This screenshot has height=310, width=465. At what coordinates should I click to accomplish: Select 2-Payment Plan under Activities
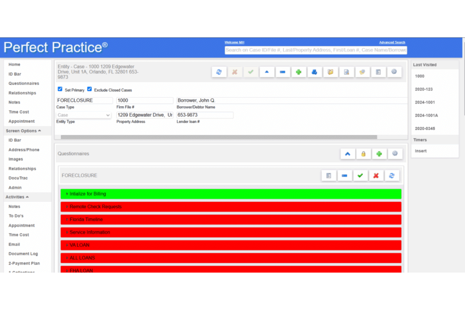(24, 263)
